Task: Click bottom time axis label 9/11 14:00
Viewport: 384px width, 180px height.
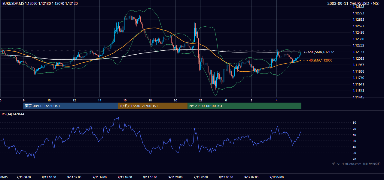Action: pyautogui.click(x=99, y=177)
